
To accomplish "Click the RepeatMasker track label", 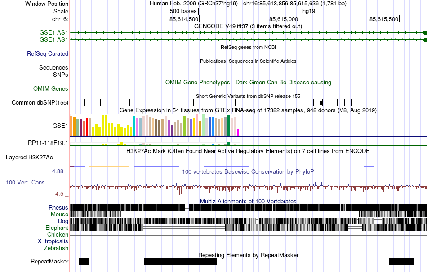I will point(49,261).
